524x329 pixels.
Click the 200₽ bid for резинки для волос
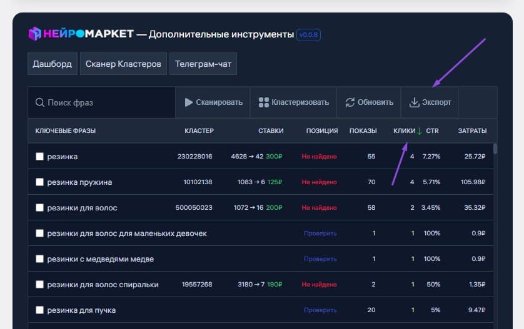274,207
